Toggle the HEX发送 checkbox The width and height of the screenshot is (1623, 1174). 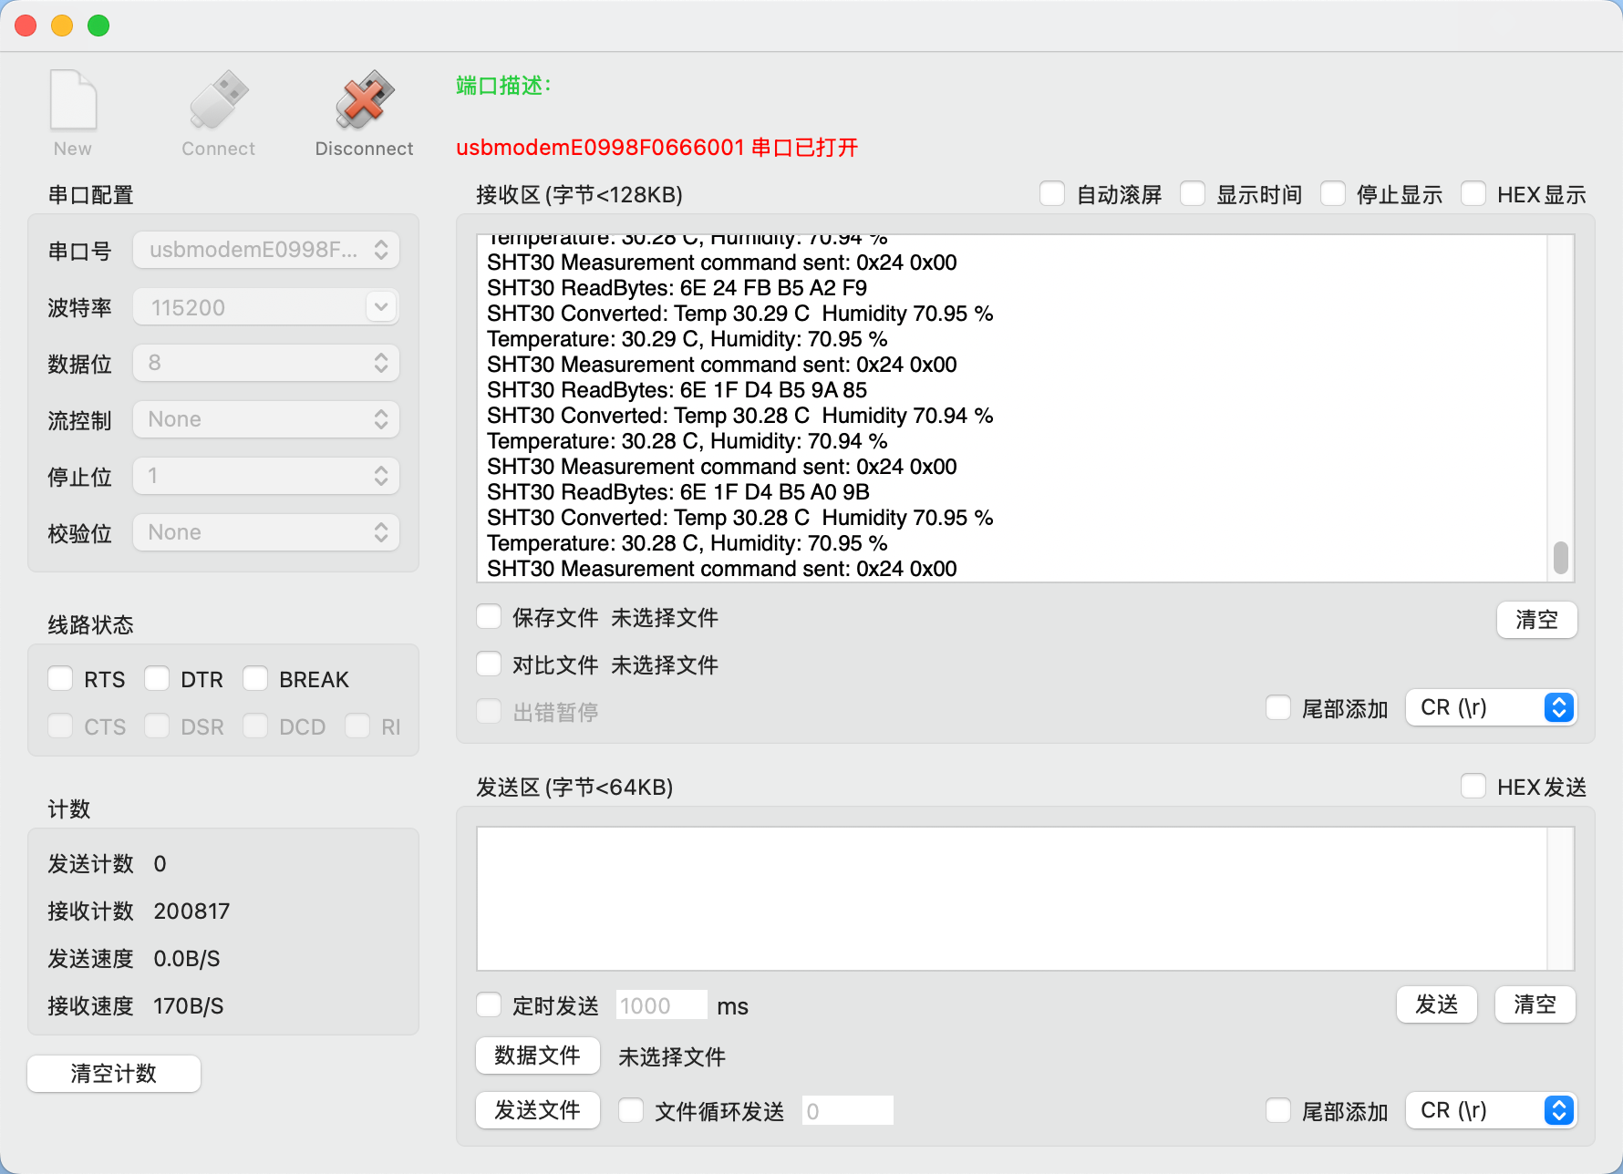(1473, 787)
